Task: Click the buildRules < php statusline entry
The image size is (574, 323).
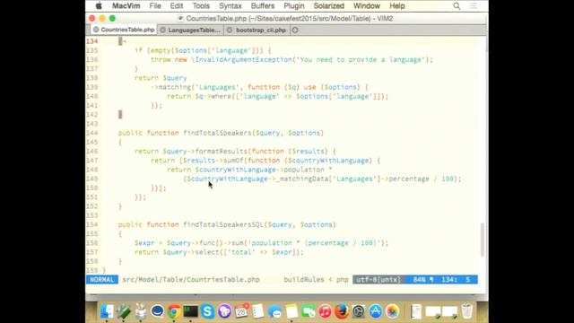Action: point(316,279)
